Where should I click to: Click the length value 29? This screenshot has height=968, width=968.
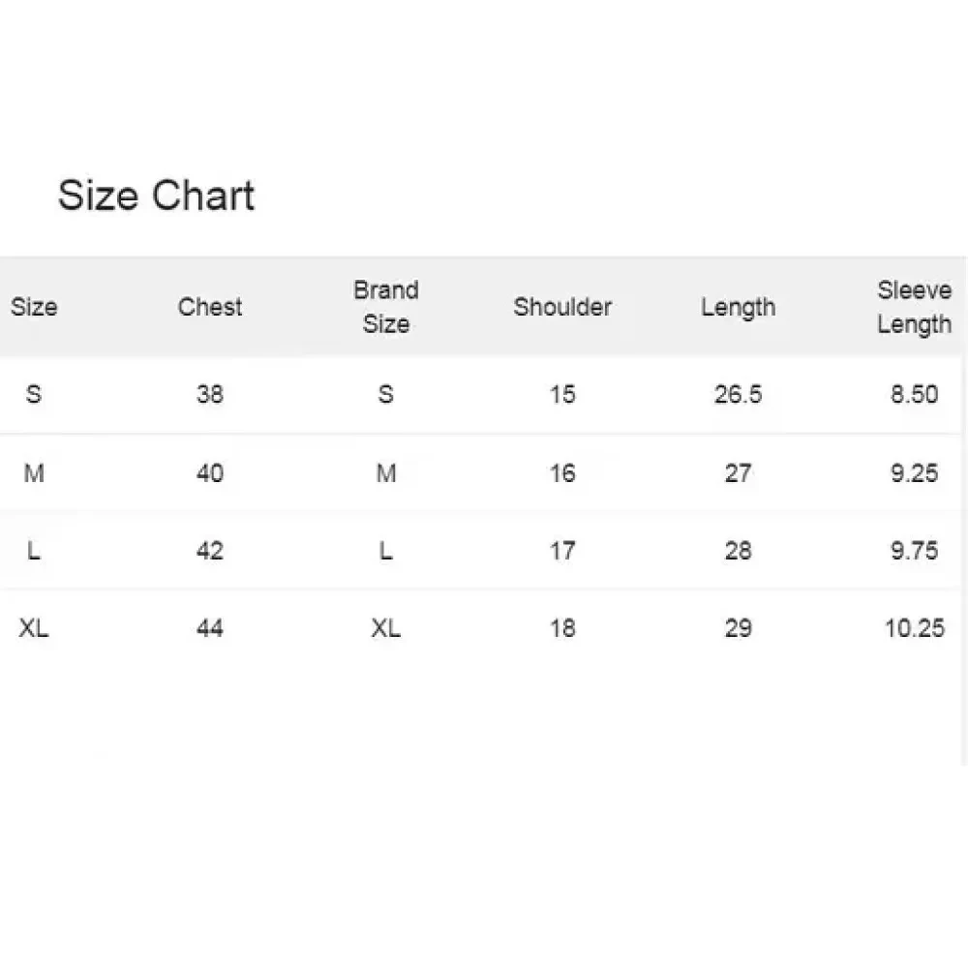point(738,628)
